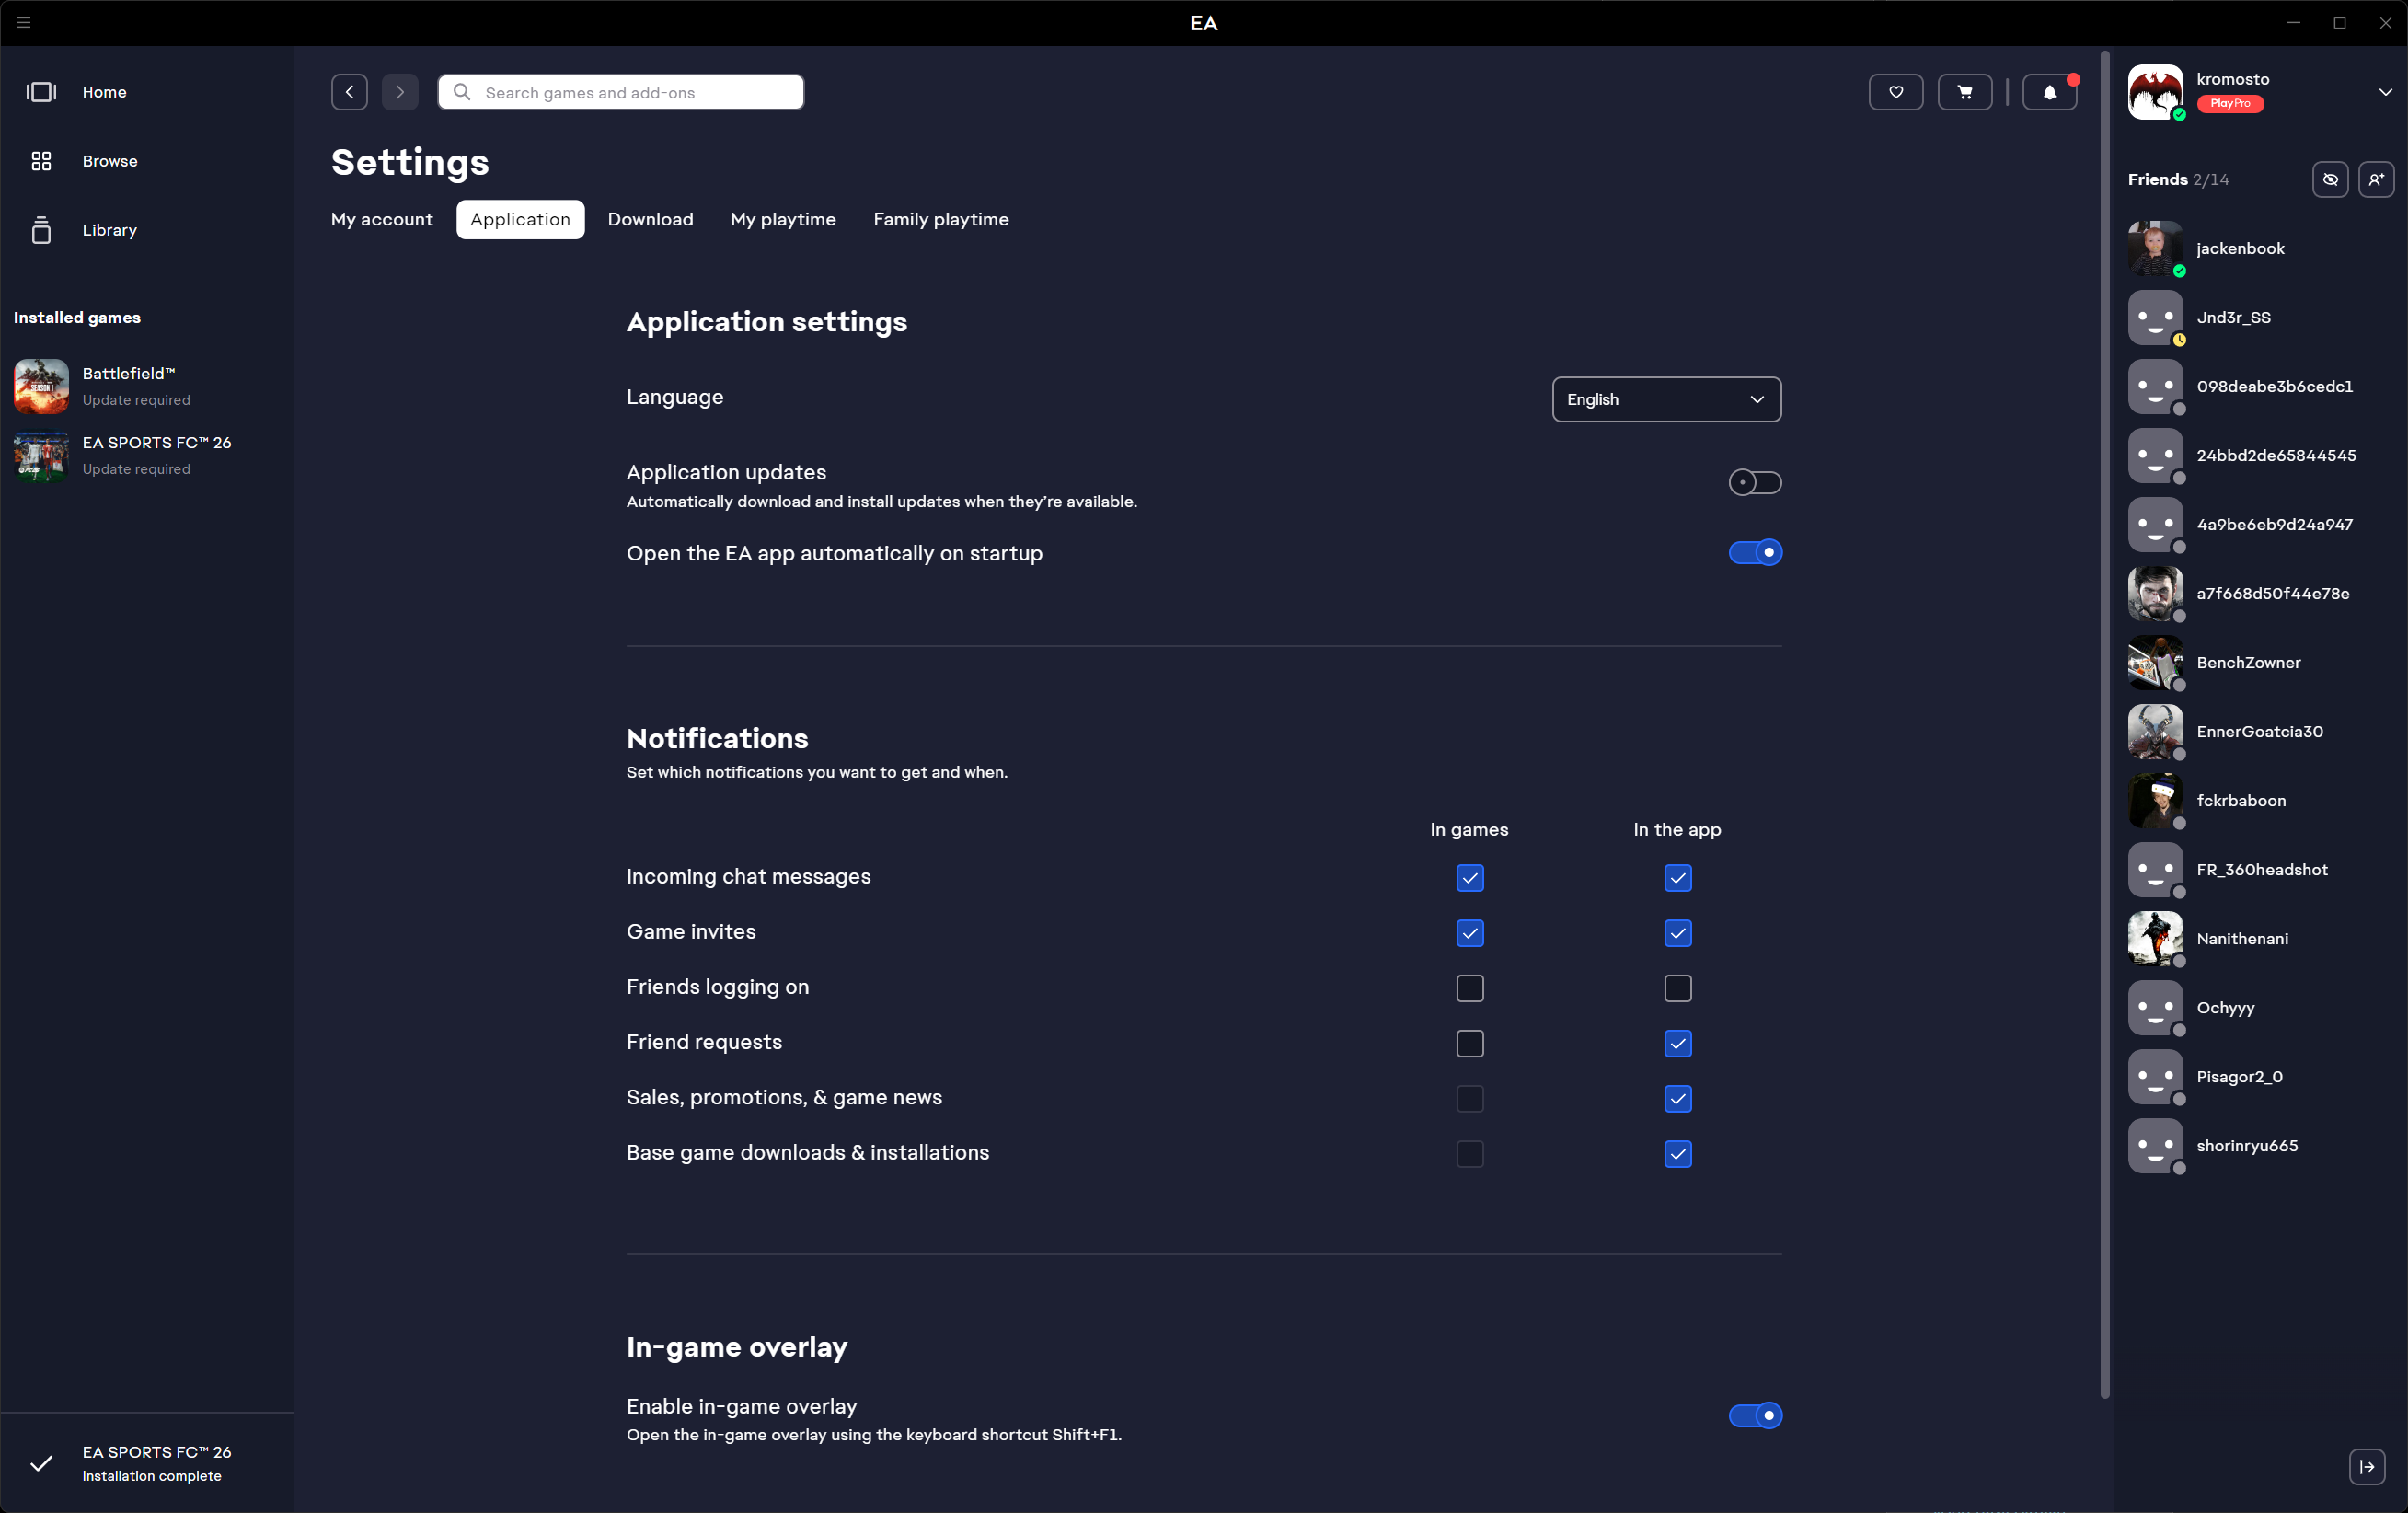2408x1513 pixels.
Task: Open the shopping cart
Action: coord(1965,92)
